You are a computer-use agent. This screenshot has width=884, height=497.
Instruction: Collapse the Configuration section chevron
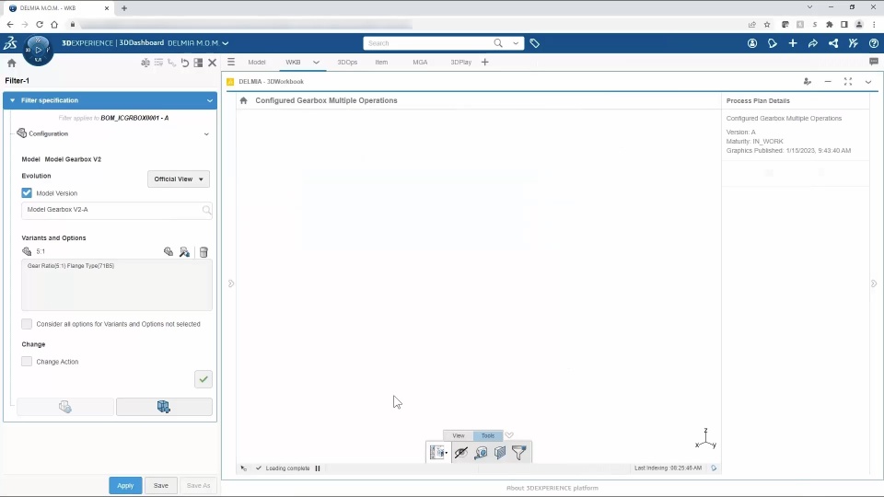(206, 134)
